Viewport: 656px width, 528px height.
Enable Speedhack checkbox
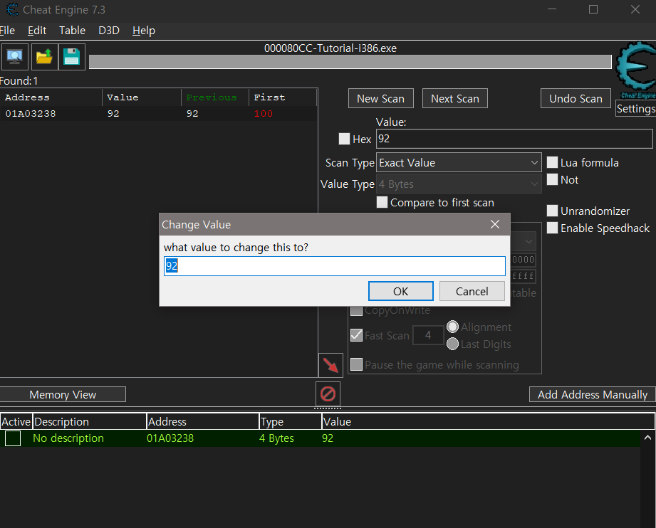[x=552, y=228]
